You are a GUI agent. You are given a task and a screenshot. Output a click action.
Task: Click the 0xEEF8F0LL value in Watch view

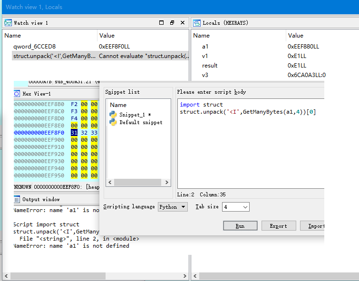pos(114,47)
